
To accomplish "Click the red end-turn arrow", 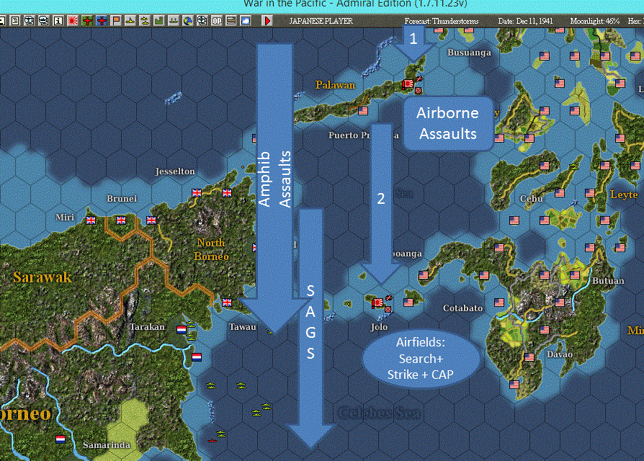I will click(x=267, y=20).
